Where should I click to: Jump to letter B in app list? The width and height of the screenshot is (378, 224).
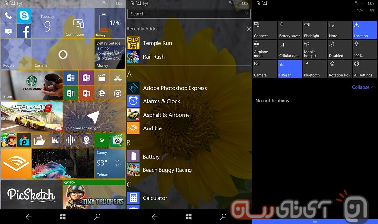(x=129, y=143)
